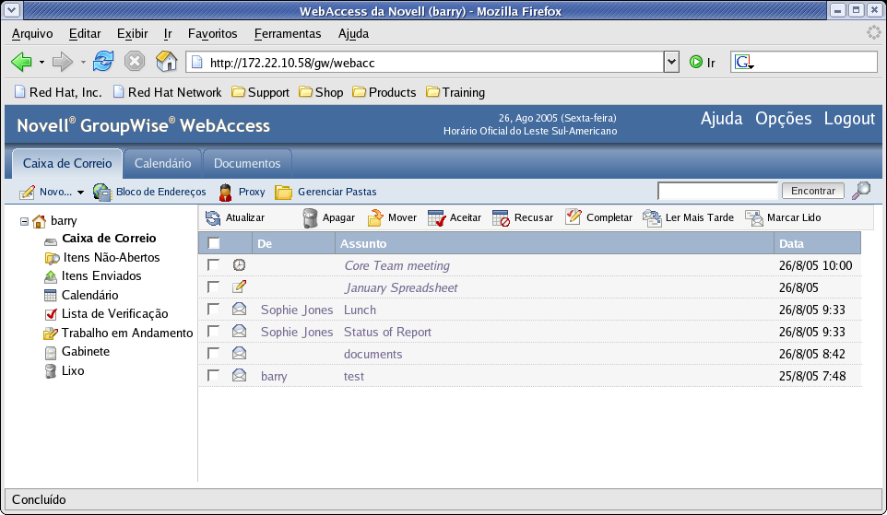Click the Gerenciar Pastas folder icon
Screen dimensions: 887x515
283,193
